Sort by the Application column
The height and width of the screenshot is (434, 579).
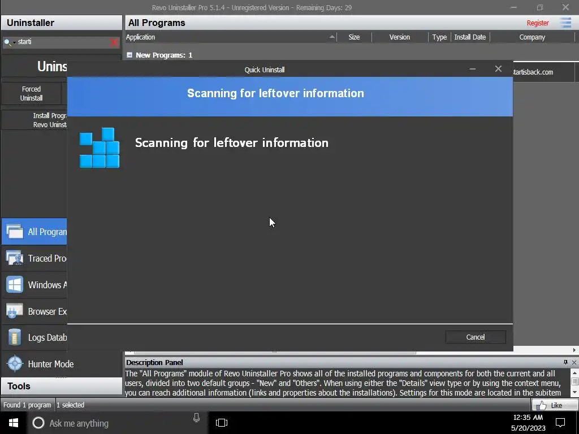[231, 37]
